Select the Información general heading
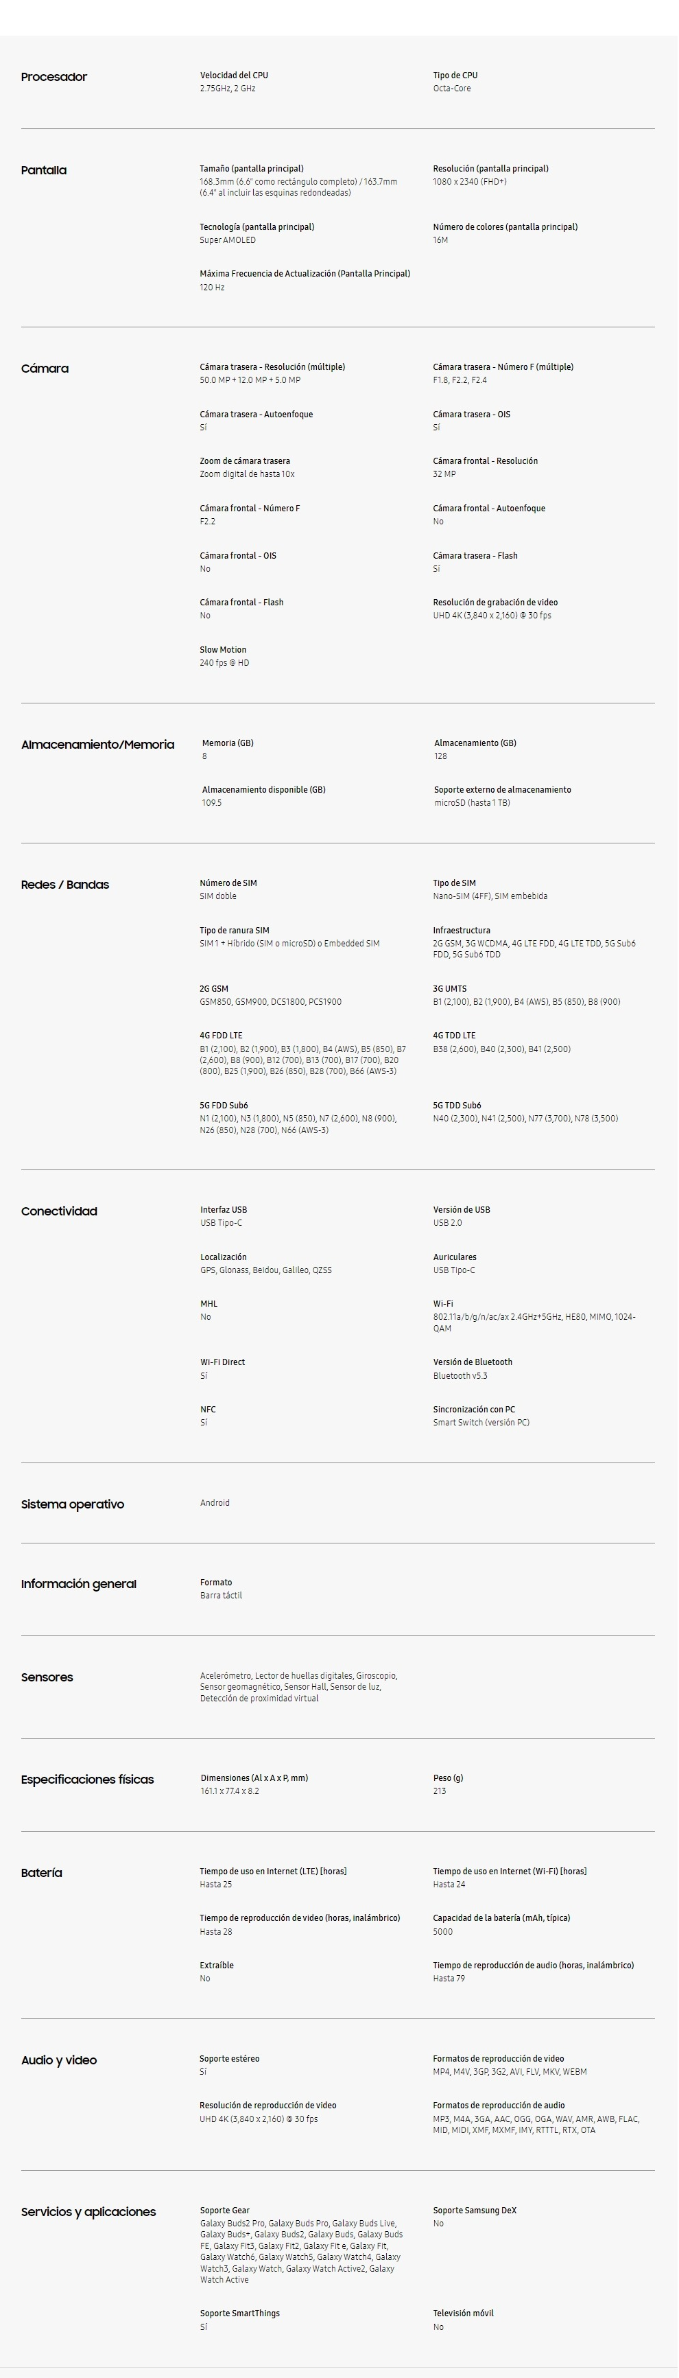This screenshot has width=679, height=2378. 78,1583
